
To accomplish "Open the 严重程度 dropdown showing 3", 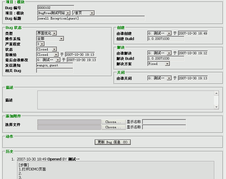I will pos(40,44).
